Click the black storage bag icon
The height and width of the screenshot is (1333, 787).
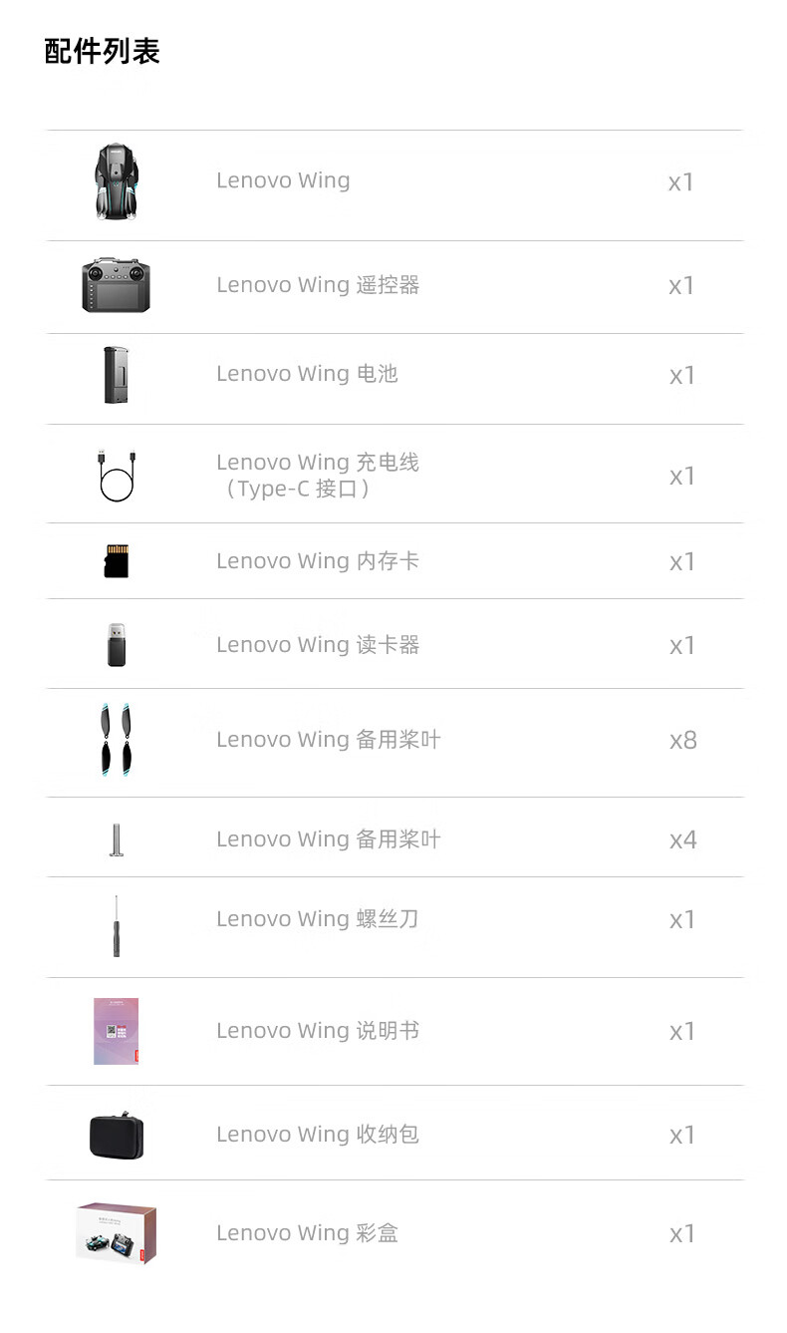coord(117,1136)
